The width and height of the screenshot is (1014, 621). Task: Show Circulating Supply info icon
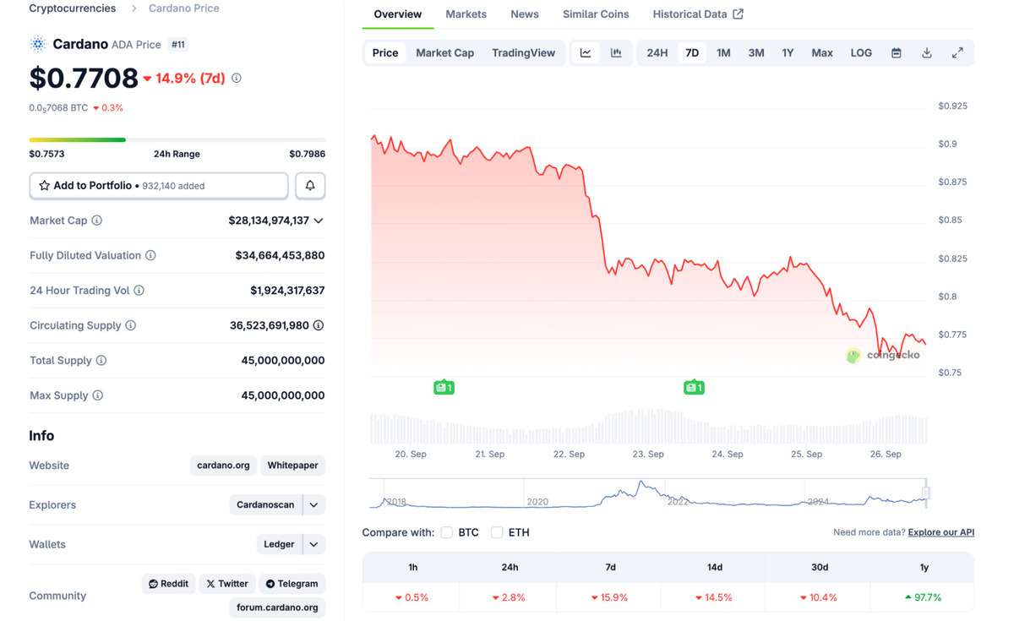pos(131,325)
